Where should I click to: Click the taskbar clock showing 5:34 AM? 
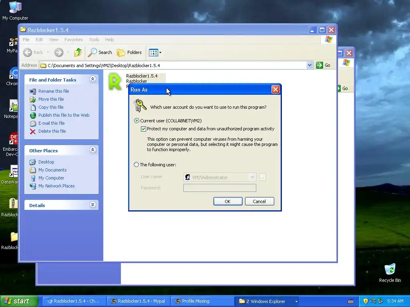[395, 301]
